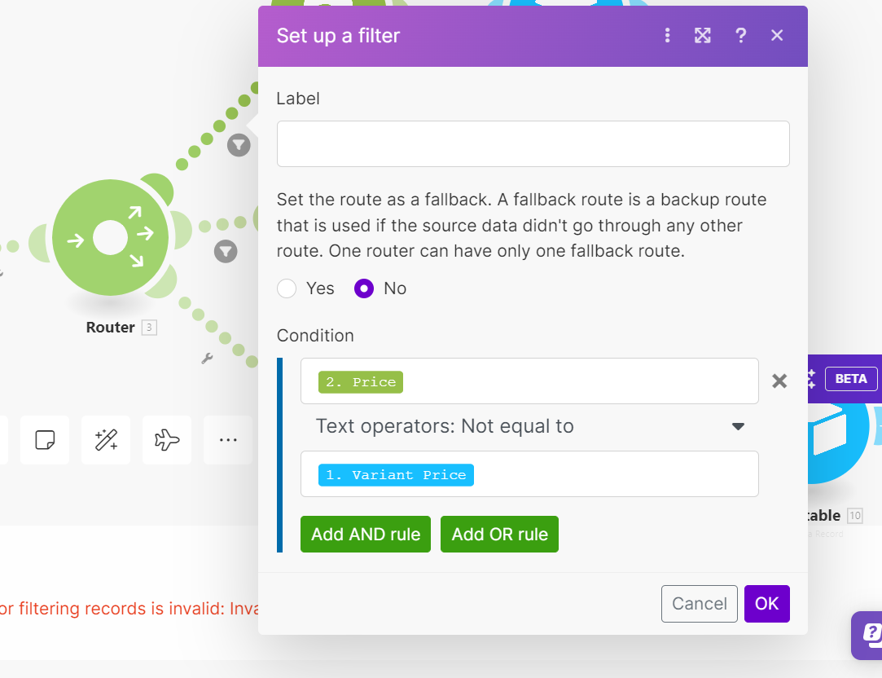882x678 pixels.
Task: Expand the filter dialog to full screen
Action: point(703,35)
